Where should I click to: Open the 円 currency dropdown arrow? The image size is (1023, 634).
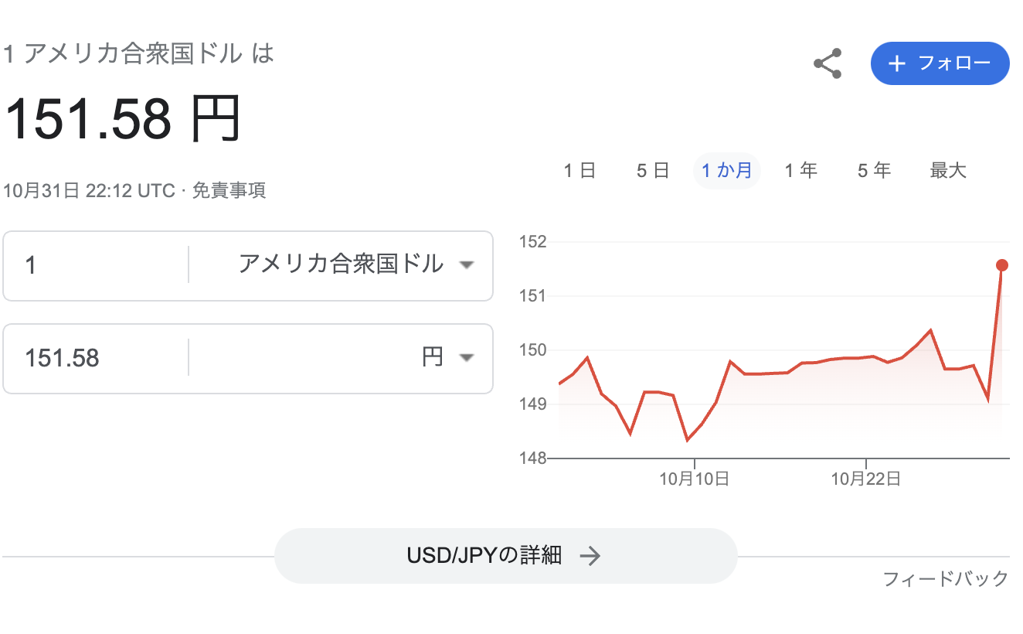click(466, 358)
